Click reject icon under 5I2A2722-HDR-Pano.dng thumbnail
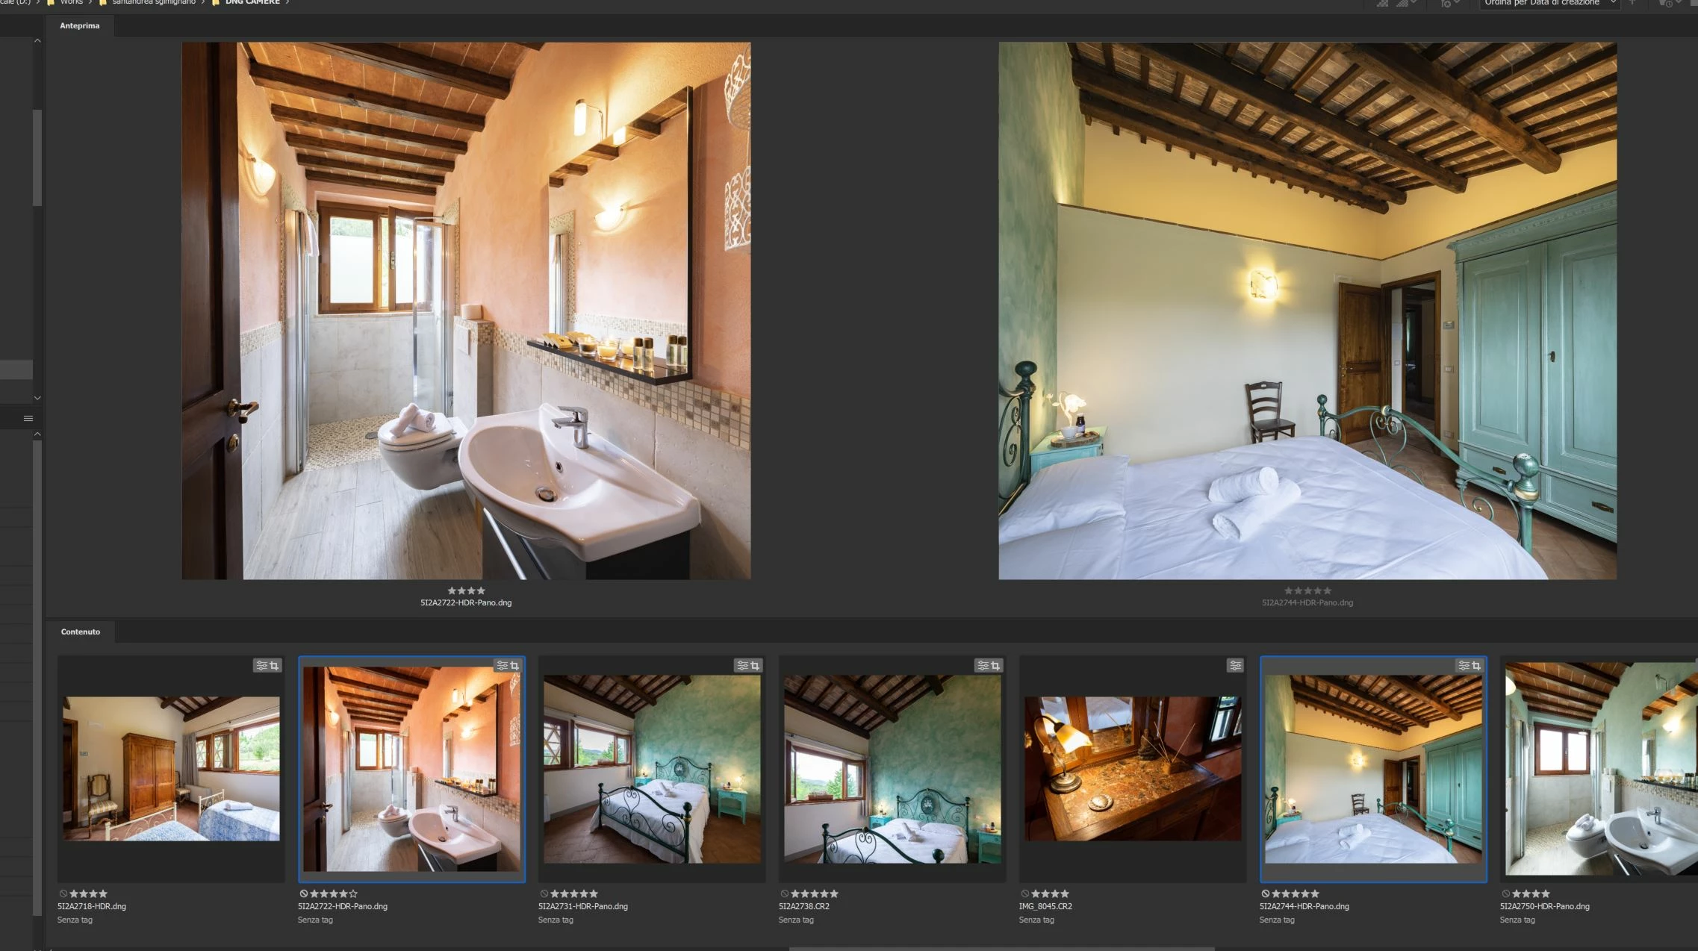 click(303, 894)
